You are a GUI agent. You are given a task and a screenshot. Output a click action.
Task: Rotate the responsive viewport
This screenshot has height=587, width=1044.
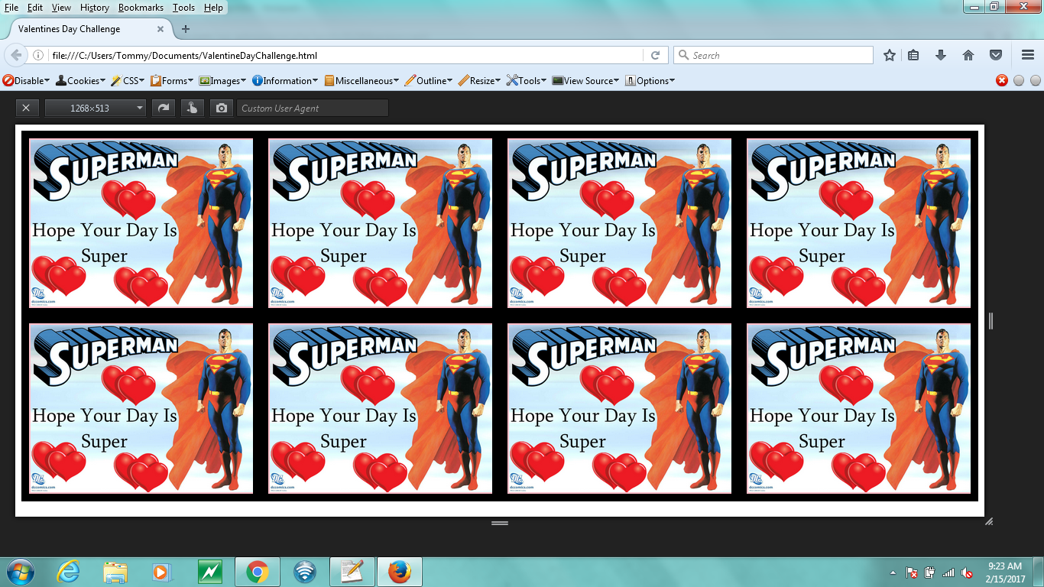click(163, 108)
